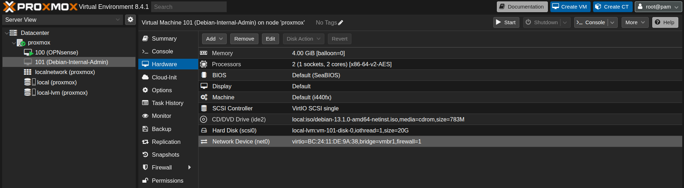684x188 pixels.
Task: Expand the Firewall submenu arrow
Action: click(189, 167)
